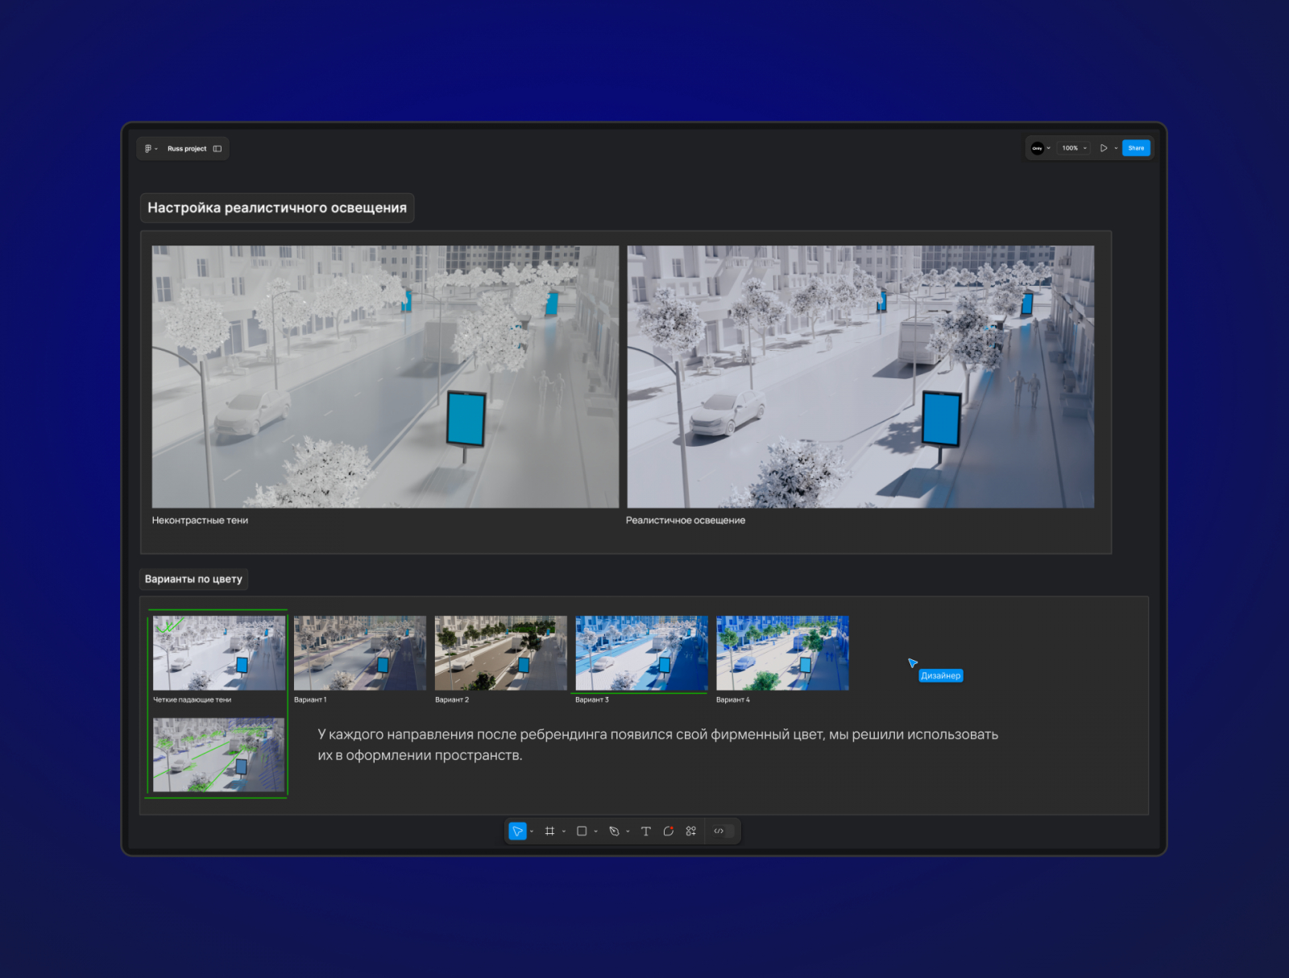Select the Вариант 3 color thumbnail
The image size is (1289, 978).
coord(641,653)
